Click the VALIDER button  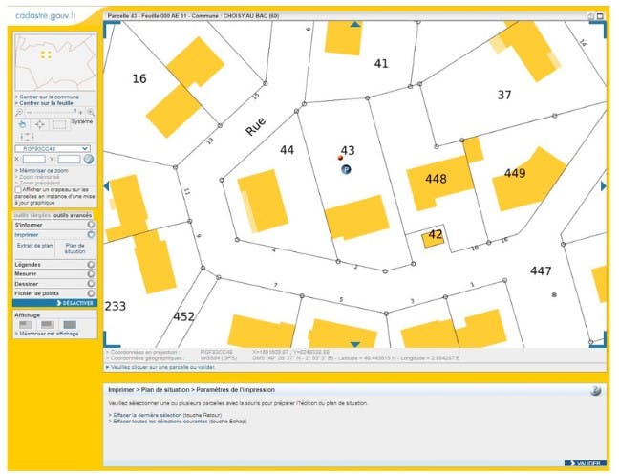click(x=586, y=463)
